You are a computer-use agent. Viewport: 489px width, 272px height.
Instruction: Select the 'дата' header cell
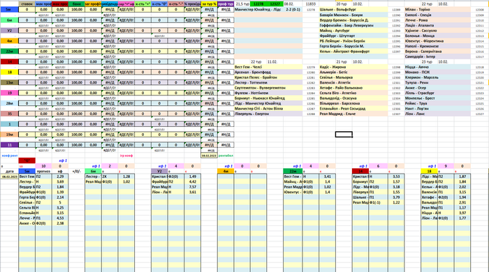(9, 171)
